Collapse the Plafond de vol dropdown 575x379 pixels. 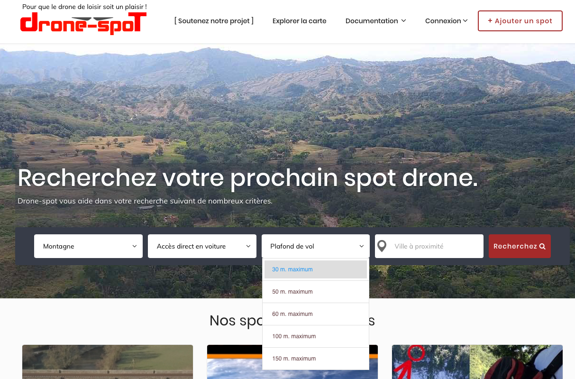(316, 246)
